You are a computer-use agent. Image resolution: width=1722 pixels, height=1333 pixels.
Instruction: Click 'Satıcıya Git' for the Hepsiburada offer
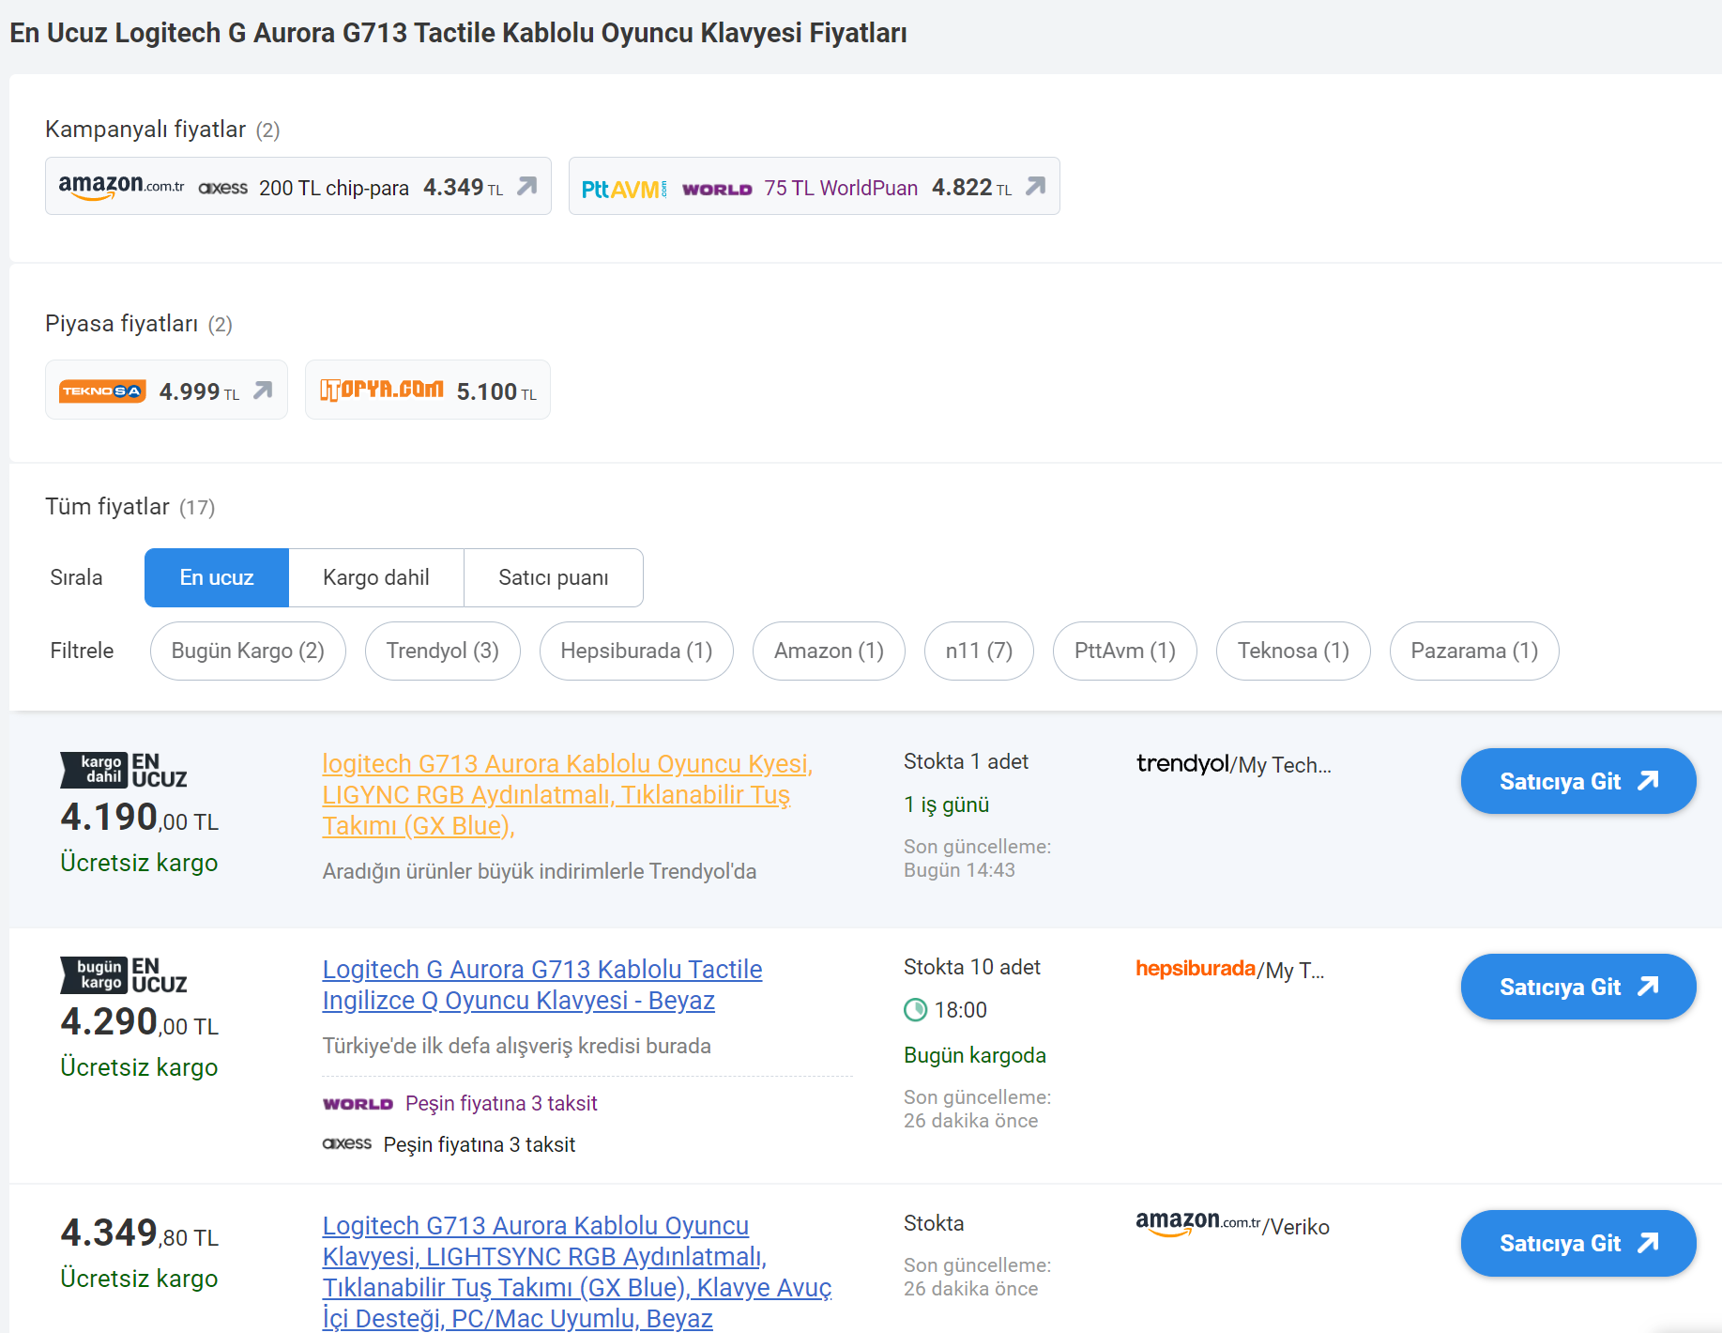(x=1578, y=987)
